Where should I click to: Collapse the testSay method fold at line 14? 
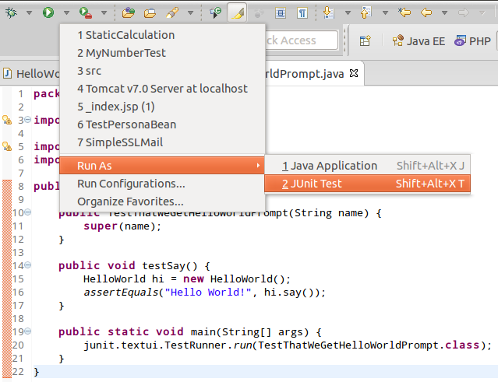click(28, 265)
